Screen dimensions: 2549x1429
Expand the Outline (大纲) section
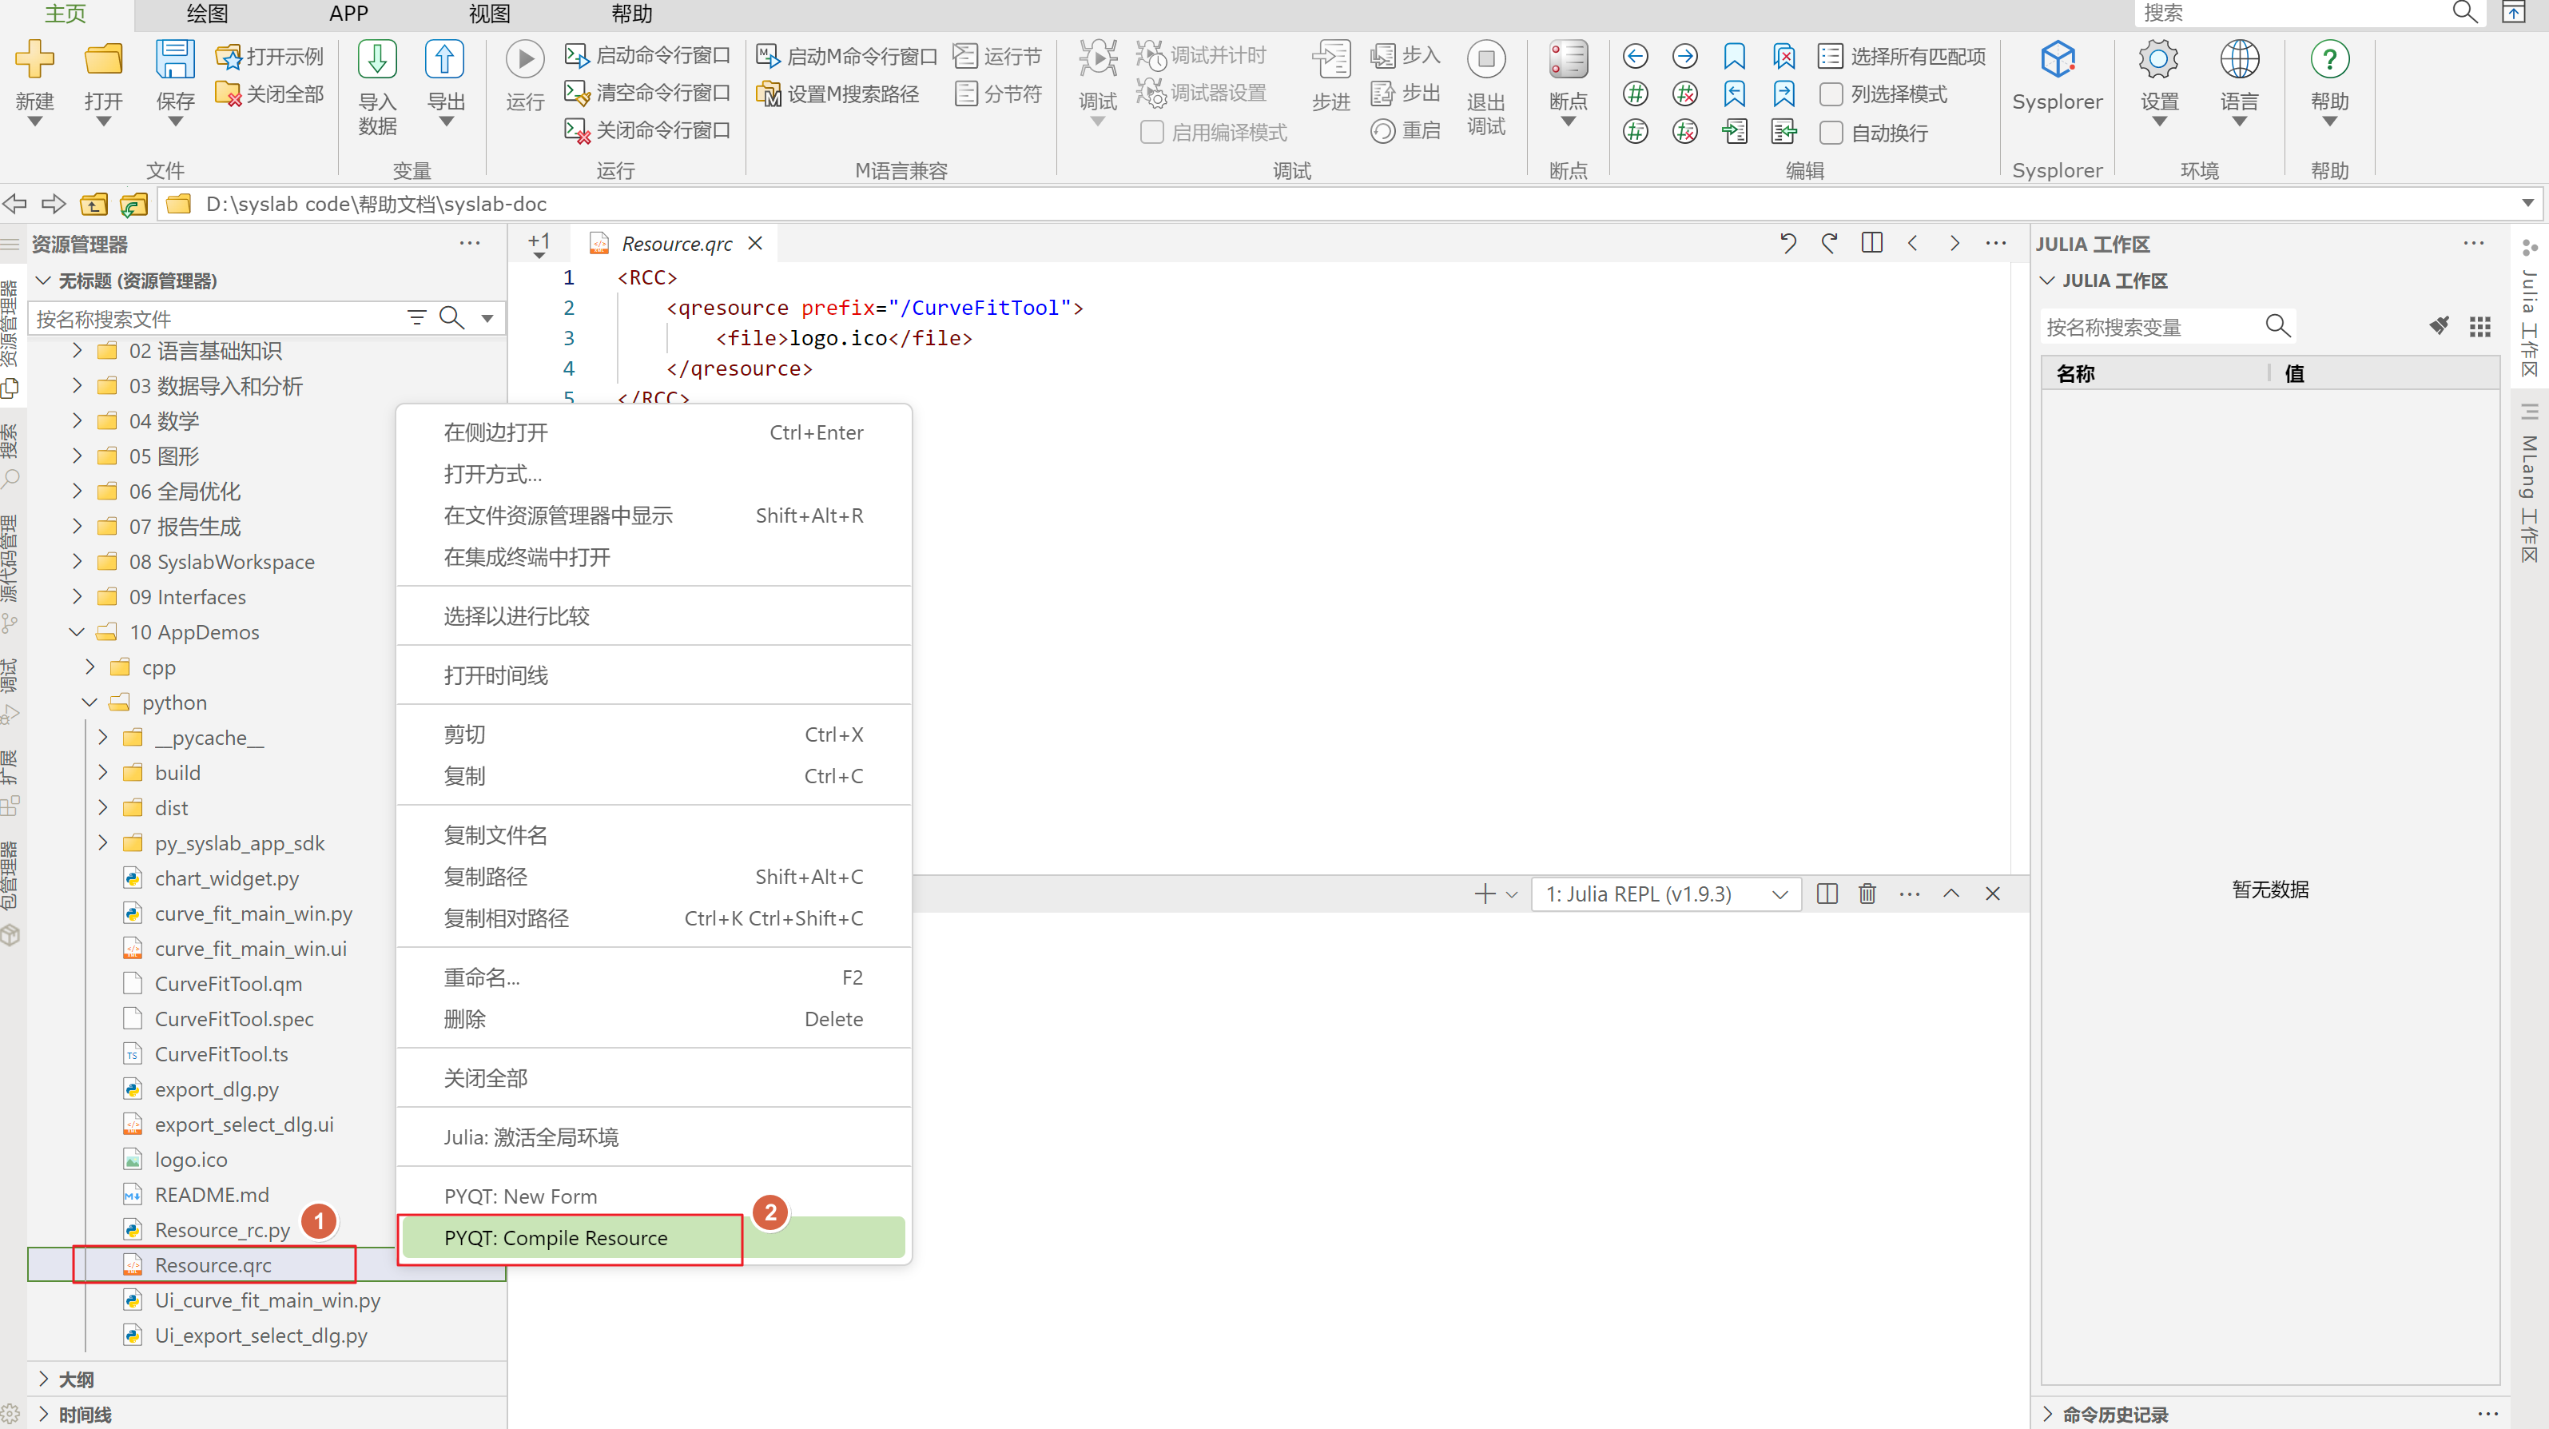point(42,1379)
